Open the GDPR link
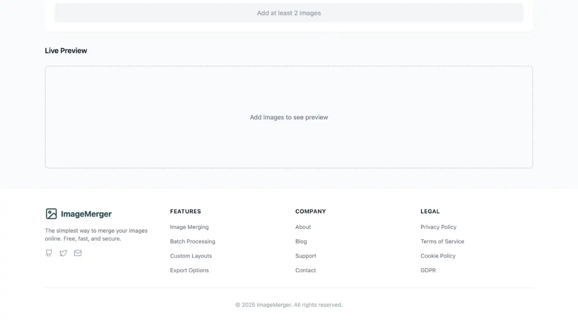Viewport: 578px width, 328px height. tap(428, 270)
